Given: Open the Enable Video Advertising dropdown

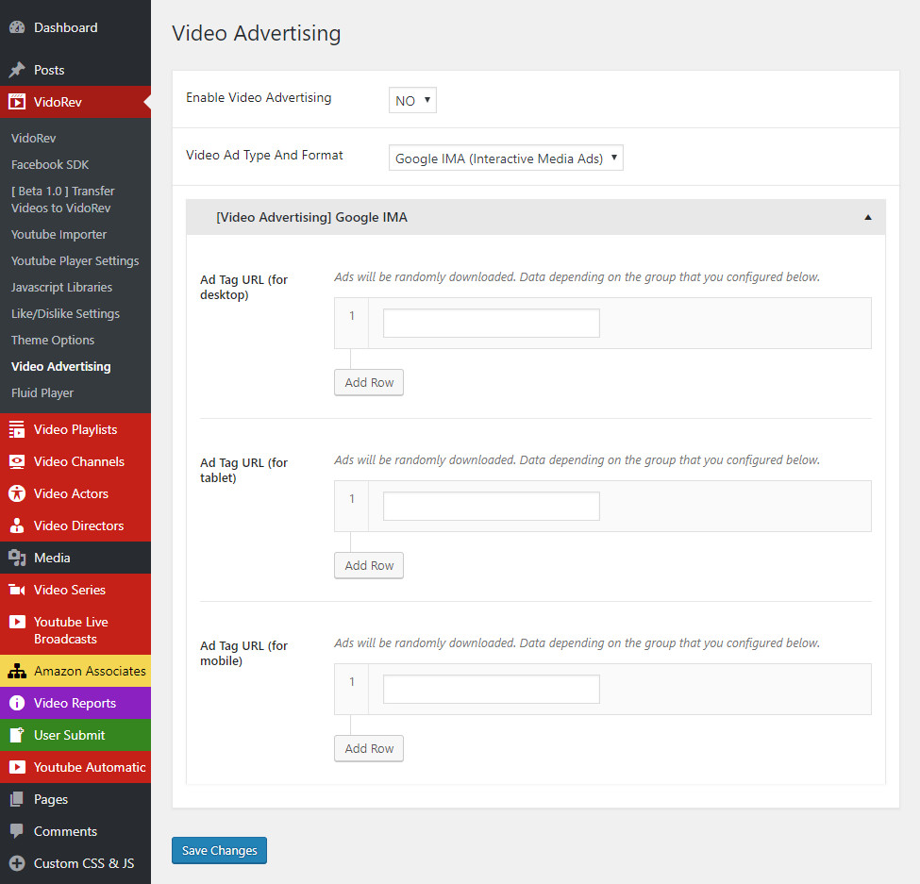Looking at the screenshot, I should point(412,100).
